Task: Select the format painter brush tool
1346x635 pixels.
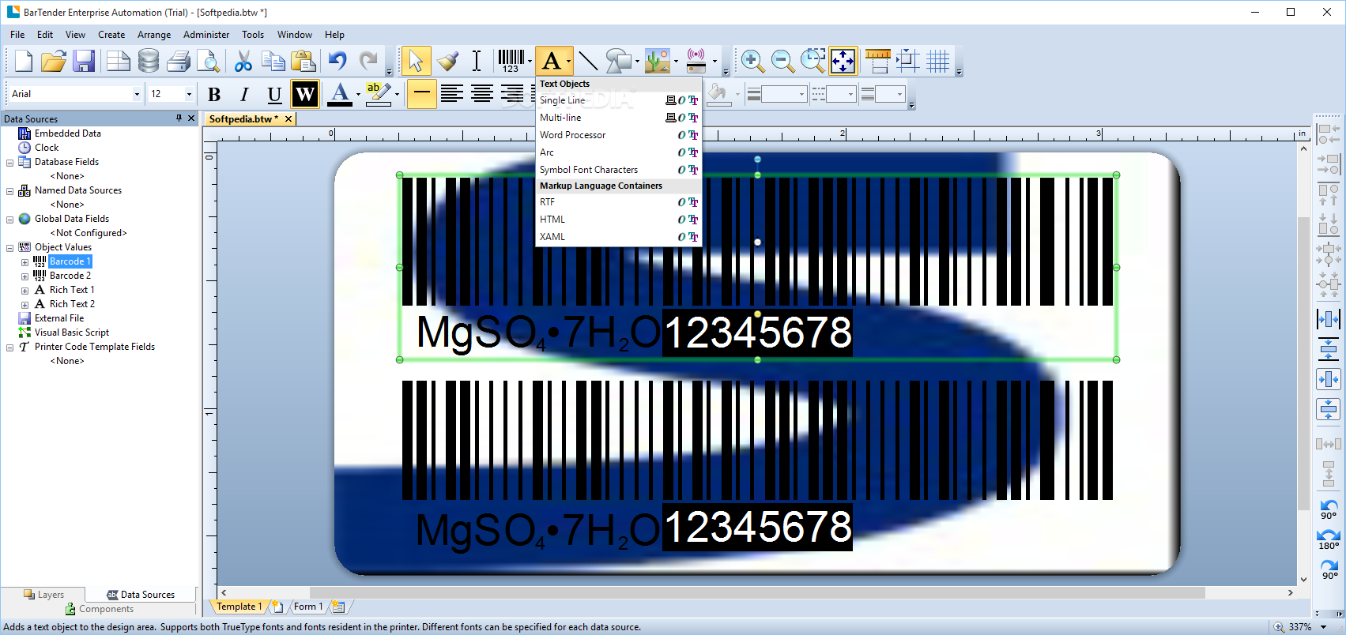Action: click(447, 61)
